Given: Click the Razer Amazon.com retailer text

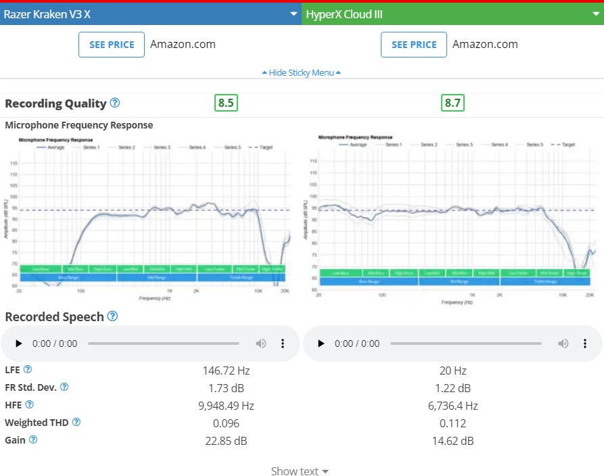Looking at the screenshot, I should click(x=183, y=45).
